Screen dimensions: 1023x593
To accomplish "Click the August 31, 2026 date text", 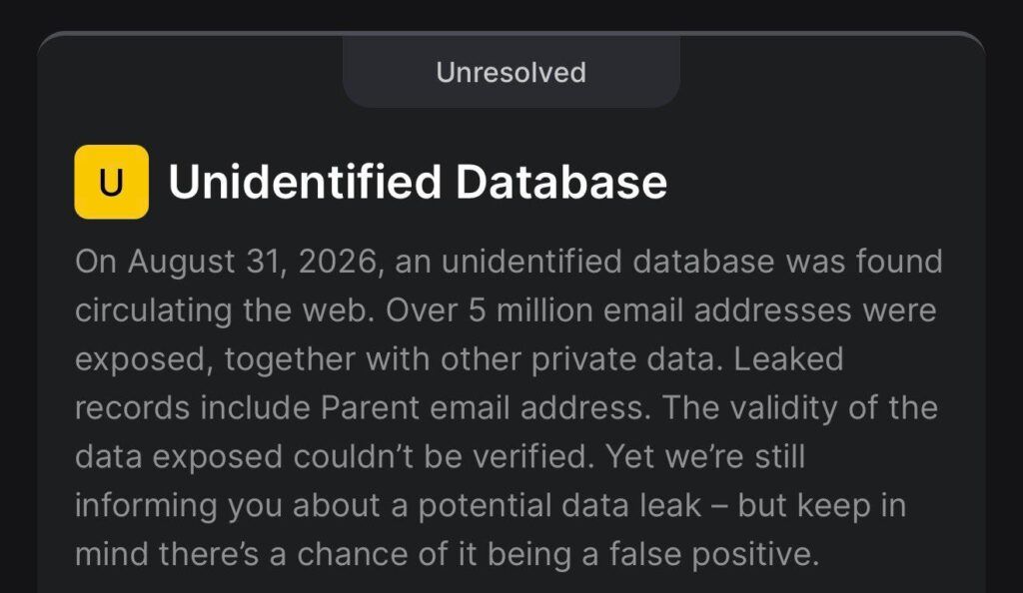I will (253, 262).
